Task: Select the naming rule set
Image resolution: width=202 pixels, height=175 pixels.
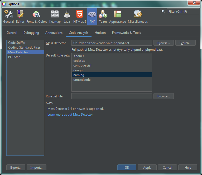Action: (112, 75)
